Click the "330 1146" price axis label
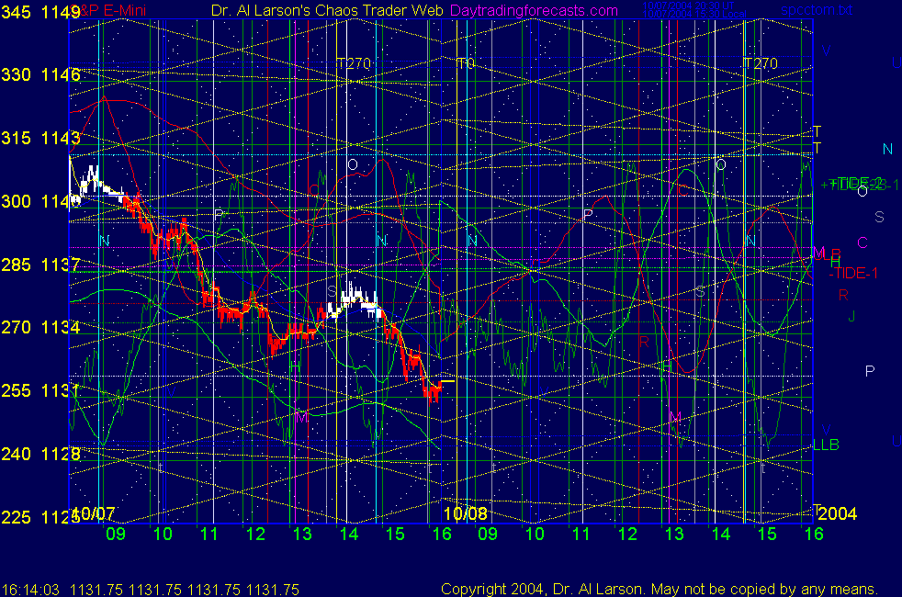This screenshot has width=902, height=597. pos(40,74)
